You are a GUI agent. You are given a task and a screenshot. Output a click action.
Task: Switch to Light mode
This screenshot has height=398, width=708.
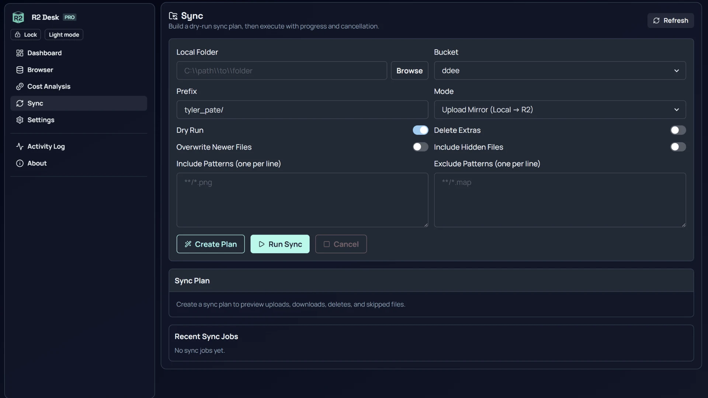pos(64,35)
